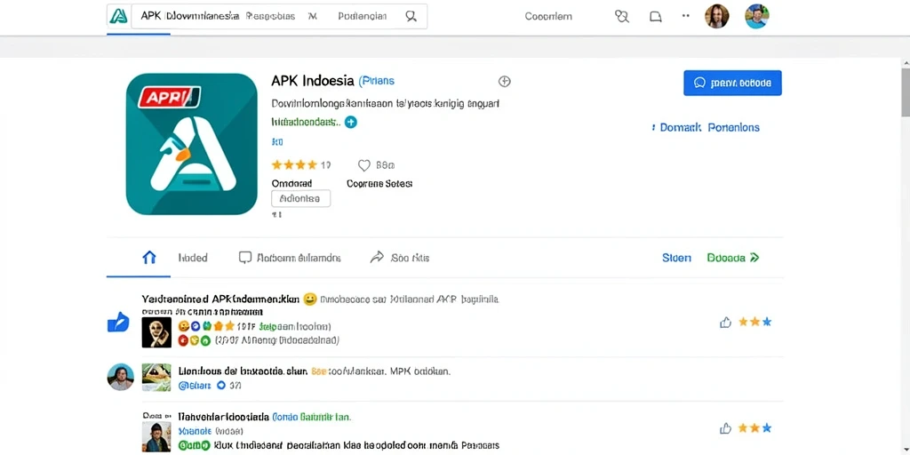Click the green publisher name under description
The image size is (910, 455).
pyautogui.click(x=306, y=123)
